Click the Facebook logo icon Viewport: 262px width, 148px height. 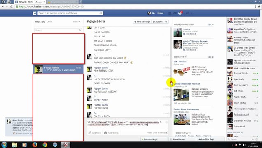(x=35, y=13)
